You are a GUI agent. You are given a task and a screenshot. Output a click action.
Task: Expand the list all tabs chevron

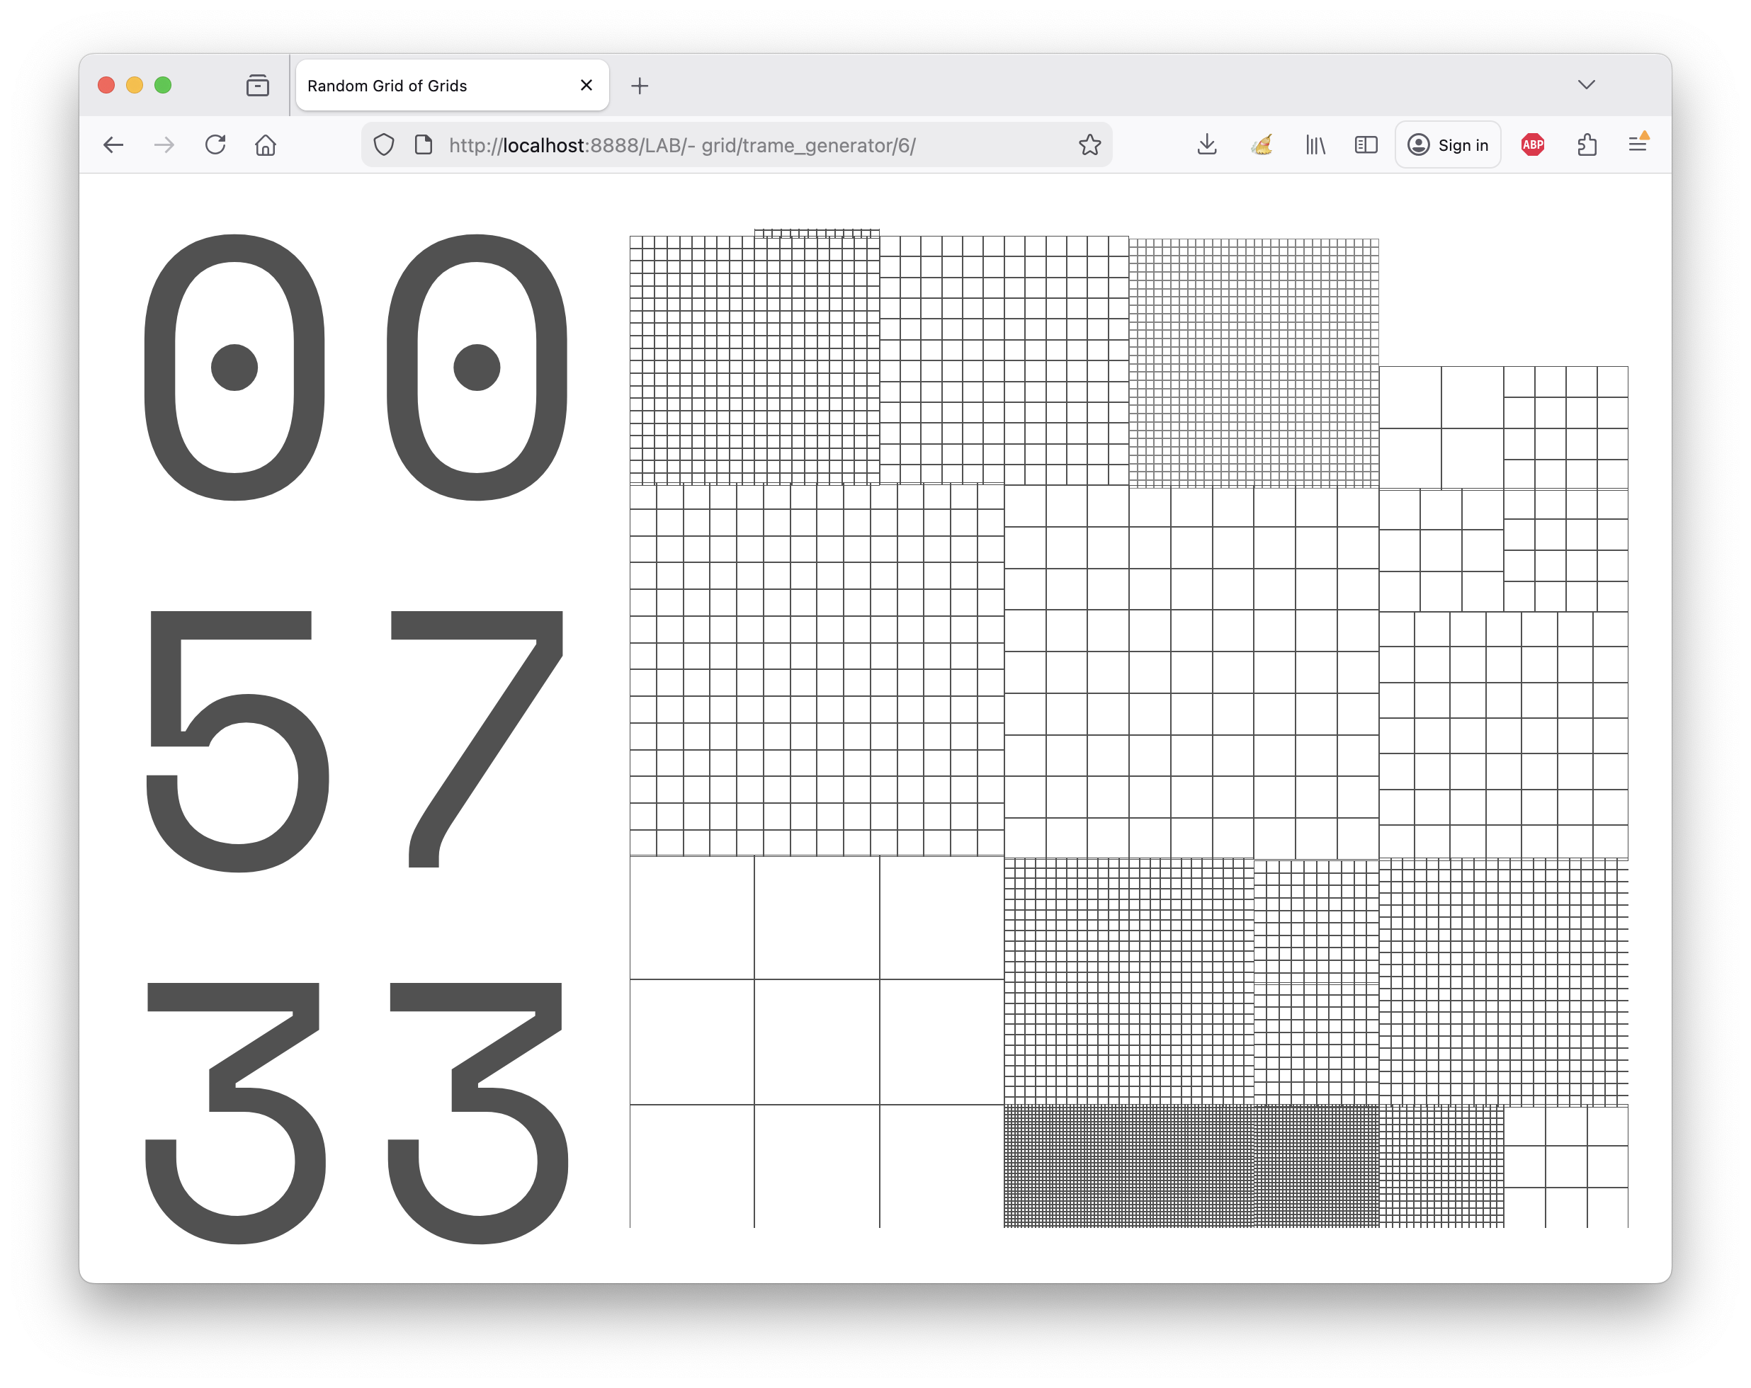click(1586, 84)
